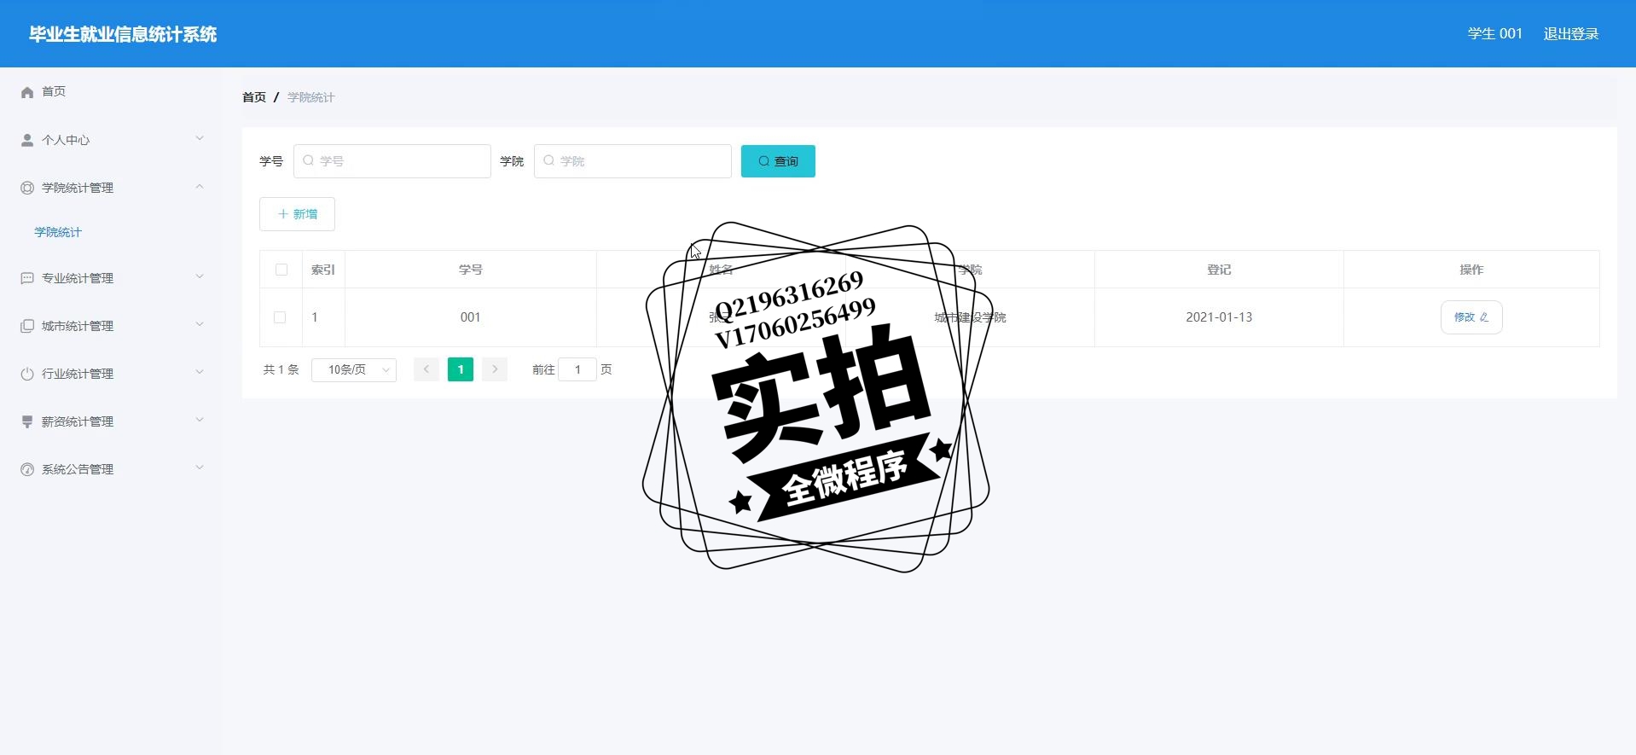
Task: Toggle the select-all checkbox in the table header
Action: click(281, 270)
